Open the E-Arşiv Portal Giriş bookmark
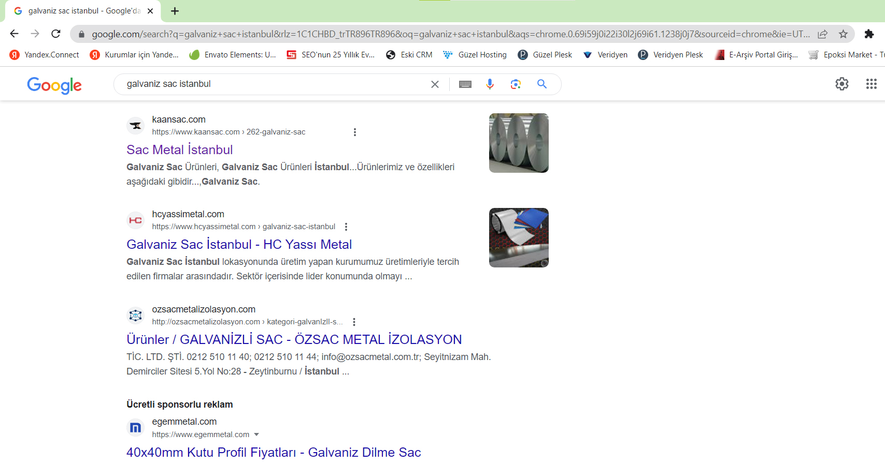The height and width of the screenshot is (464, 885). coord(756,55)
